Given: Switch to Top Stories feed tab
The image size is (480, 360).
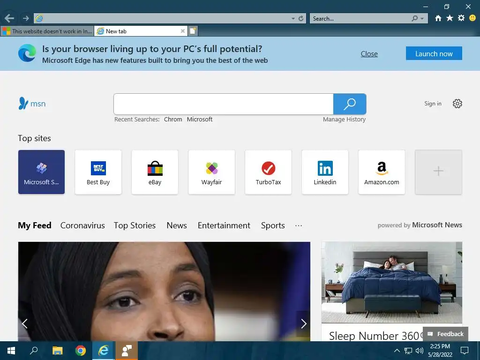Looking at the screenshot, I should pyautogui.click(x=135, y=225).
